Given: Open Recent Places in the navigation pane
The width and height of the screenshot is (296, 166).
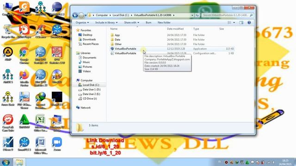Looking at the screenshot, I should tap(91, 44).
